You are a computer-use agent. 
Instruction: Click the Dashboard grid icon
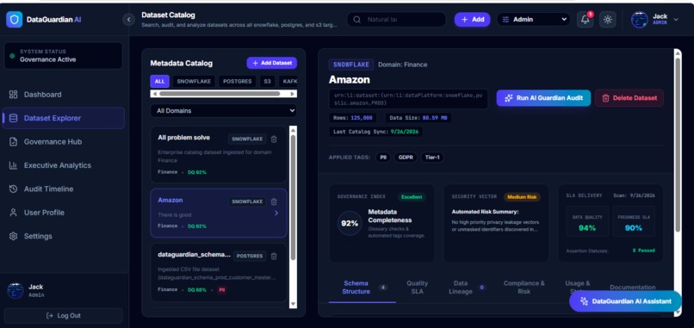click(13, 95)
